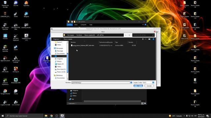Image resolution: width=211 pixels, height=118 pixels.
Task: Click the Explorer window horizontal scrollbar
Action: point(112,101)
